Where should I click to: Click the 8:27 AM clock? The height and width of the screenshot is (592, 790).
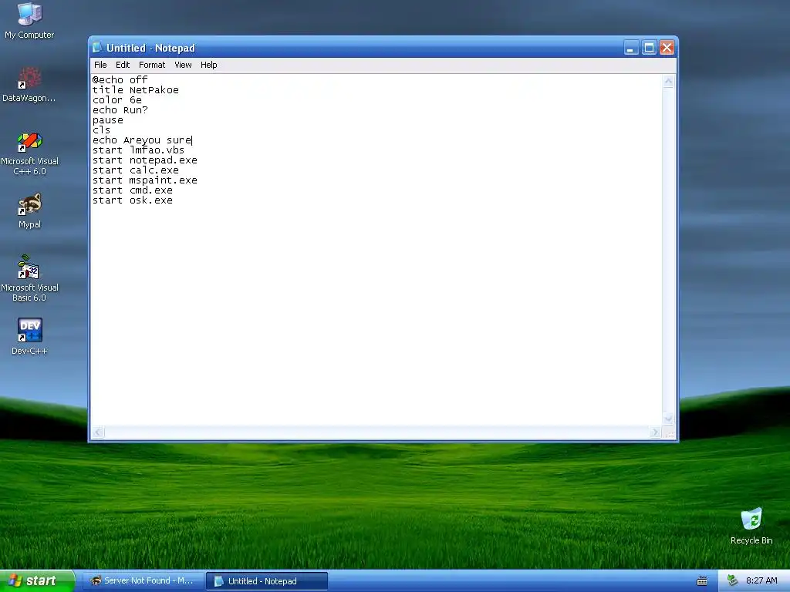[x=761, y=581]
